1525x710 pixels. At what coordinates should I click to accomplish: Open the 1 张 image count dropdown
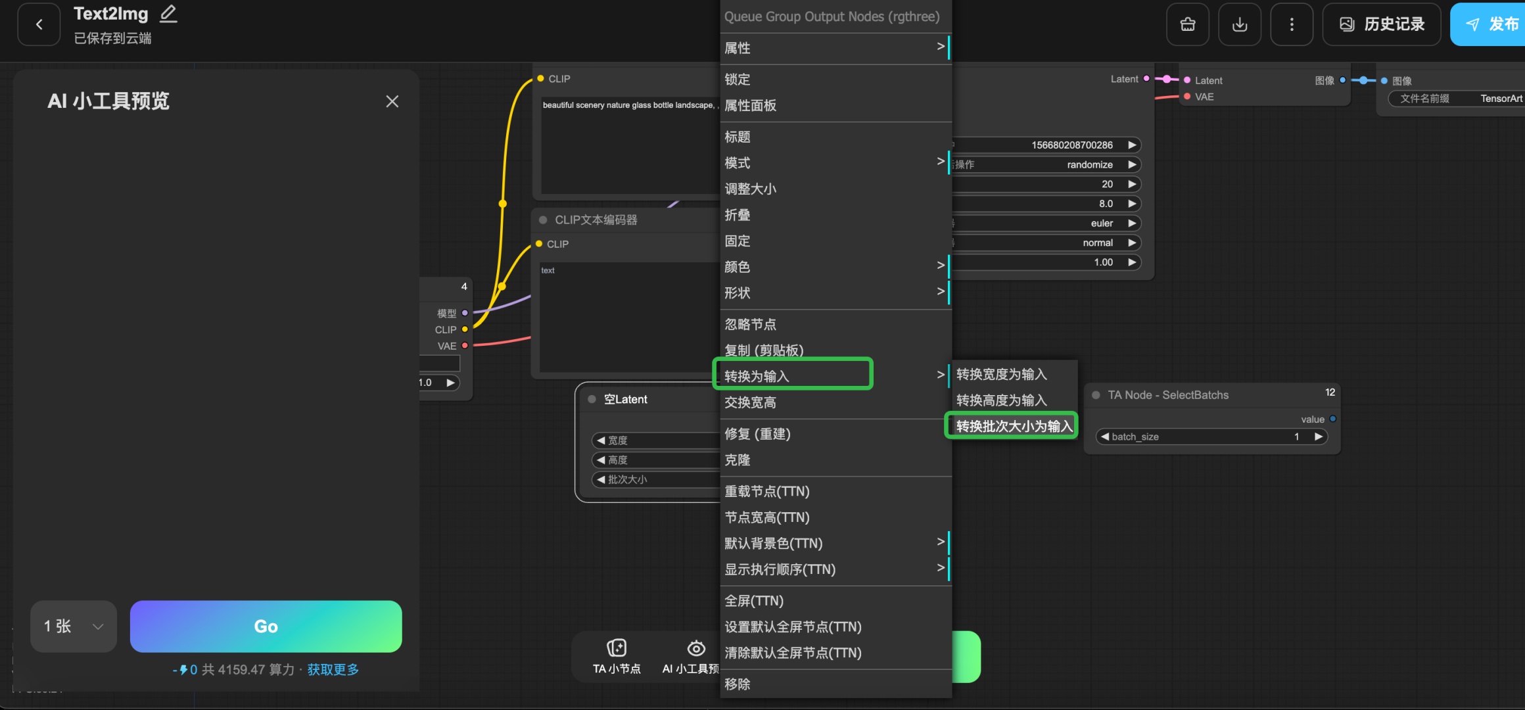74,626
